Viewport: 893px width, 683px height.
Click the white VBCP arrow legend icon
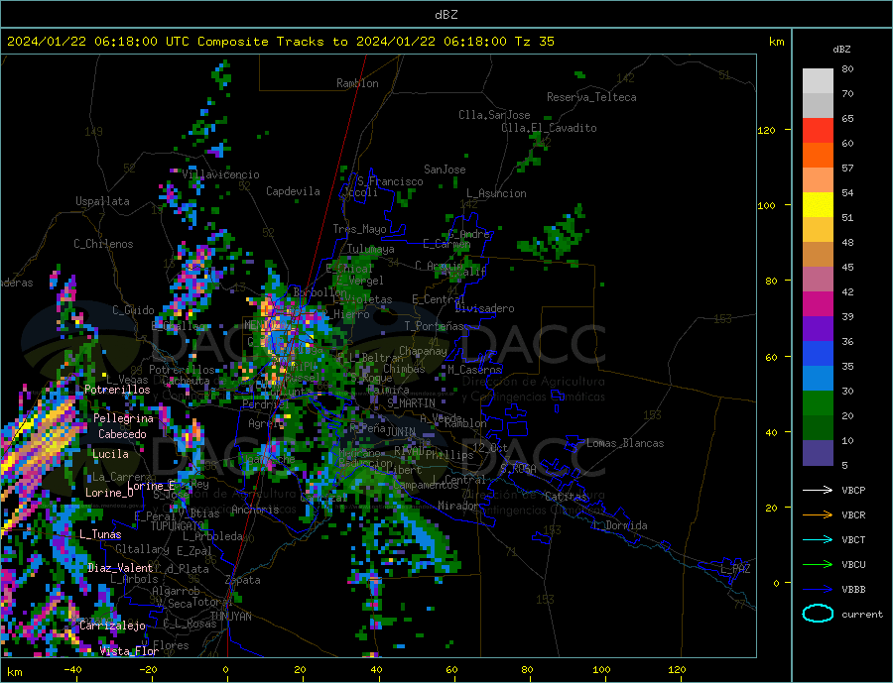tap(818, 490)
